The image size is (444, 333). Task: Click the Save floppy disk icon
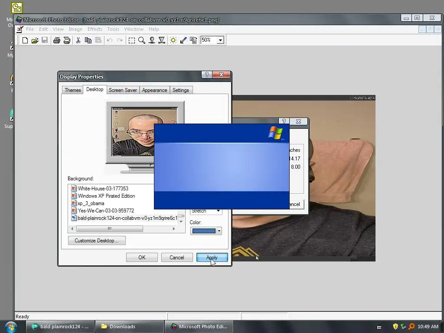45,40
